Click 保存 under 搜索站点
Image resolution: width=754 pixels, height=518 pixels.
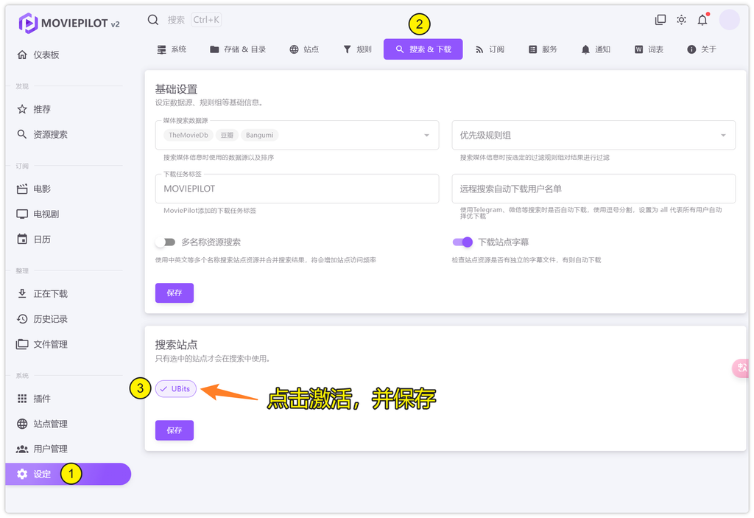point(175,430)
